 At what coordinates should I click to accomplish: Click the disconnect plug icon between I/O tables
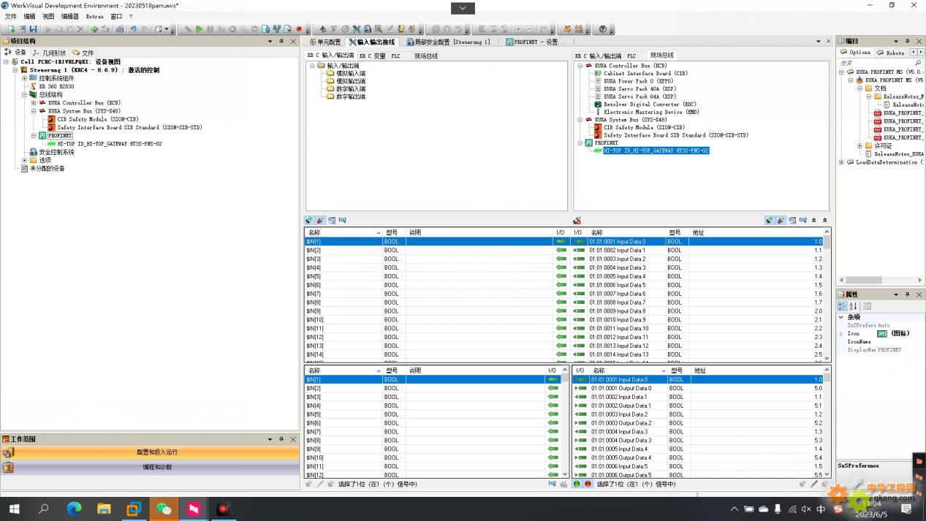577,220
